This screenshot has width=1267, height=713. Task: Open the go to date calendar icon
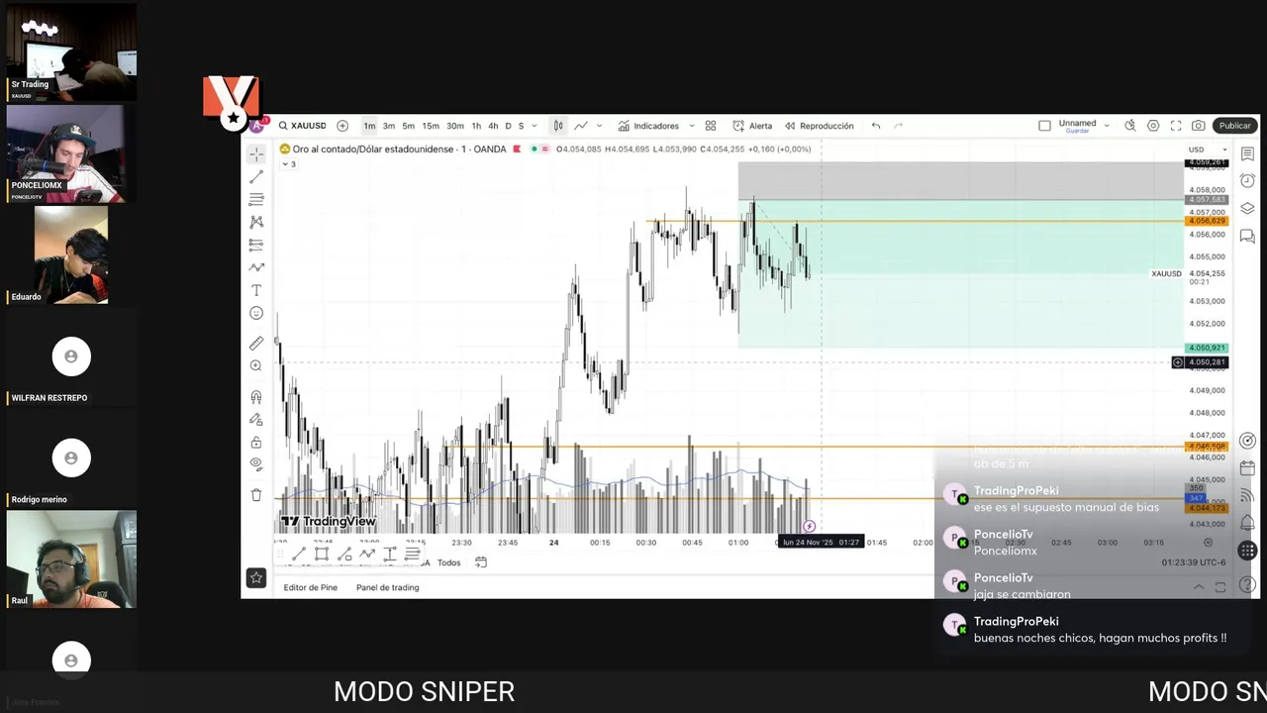481,562
